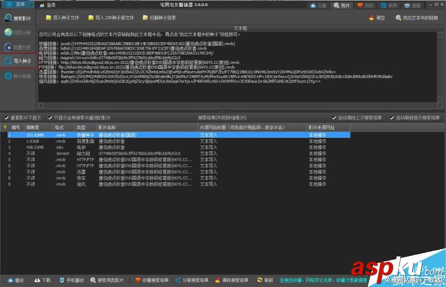
Task: Click 分享搜索结果 in bottom bar
Action: click(x=192, y=280)
